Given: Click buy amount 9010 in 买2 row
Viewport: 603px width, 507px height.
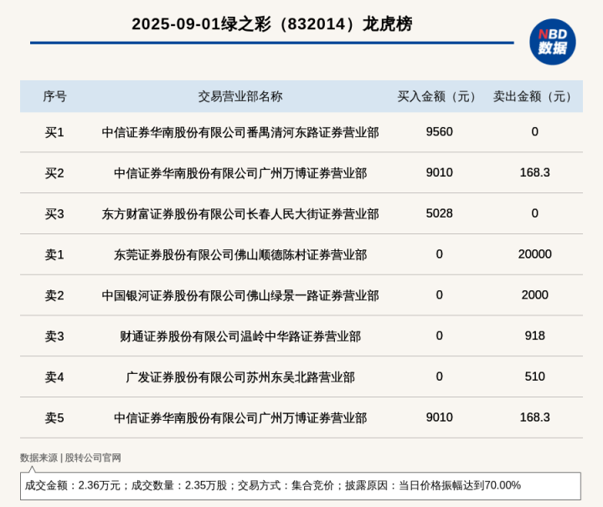Looking at the screenshot, I should tap(439, 172).
